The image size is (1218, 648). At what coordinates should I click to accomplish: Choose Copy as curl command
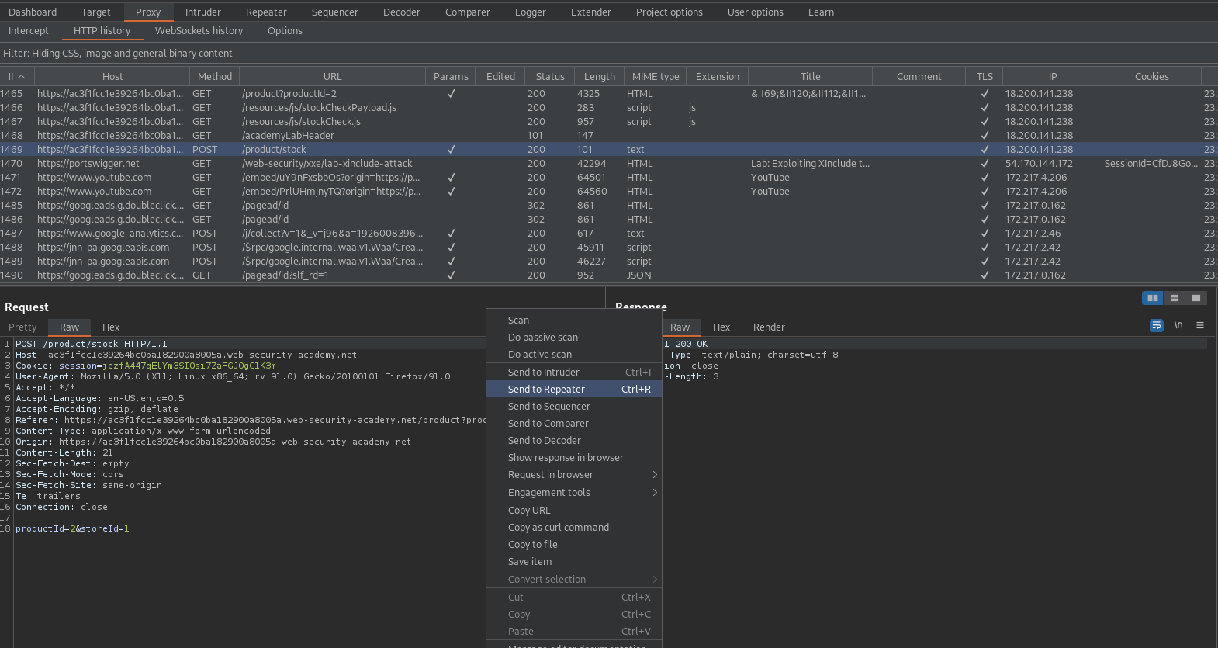click(574, 528)
